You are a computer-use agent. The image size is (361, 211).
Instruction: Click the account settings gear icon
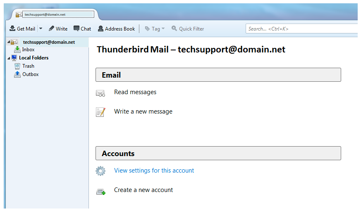tap(100, 171)
